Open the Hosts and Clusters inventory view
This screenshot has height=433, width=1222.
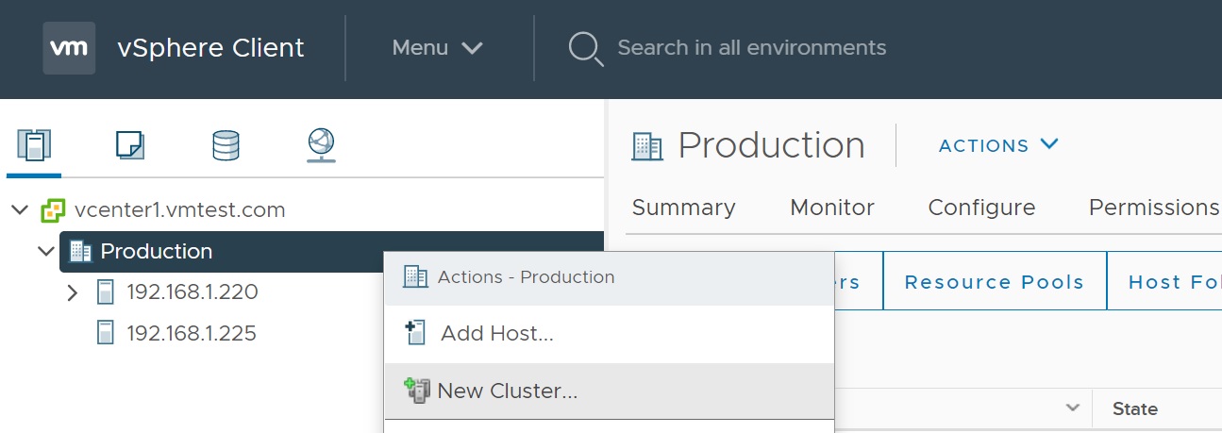pos(34,145)
